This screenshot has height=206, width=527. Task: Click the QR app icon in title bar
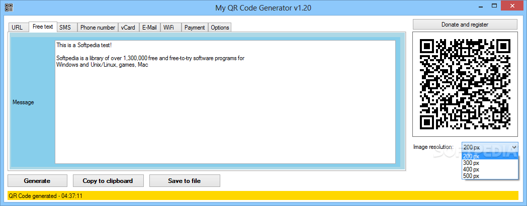coord(10,8)
